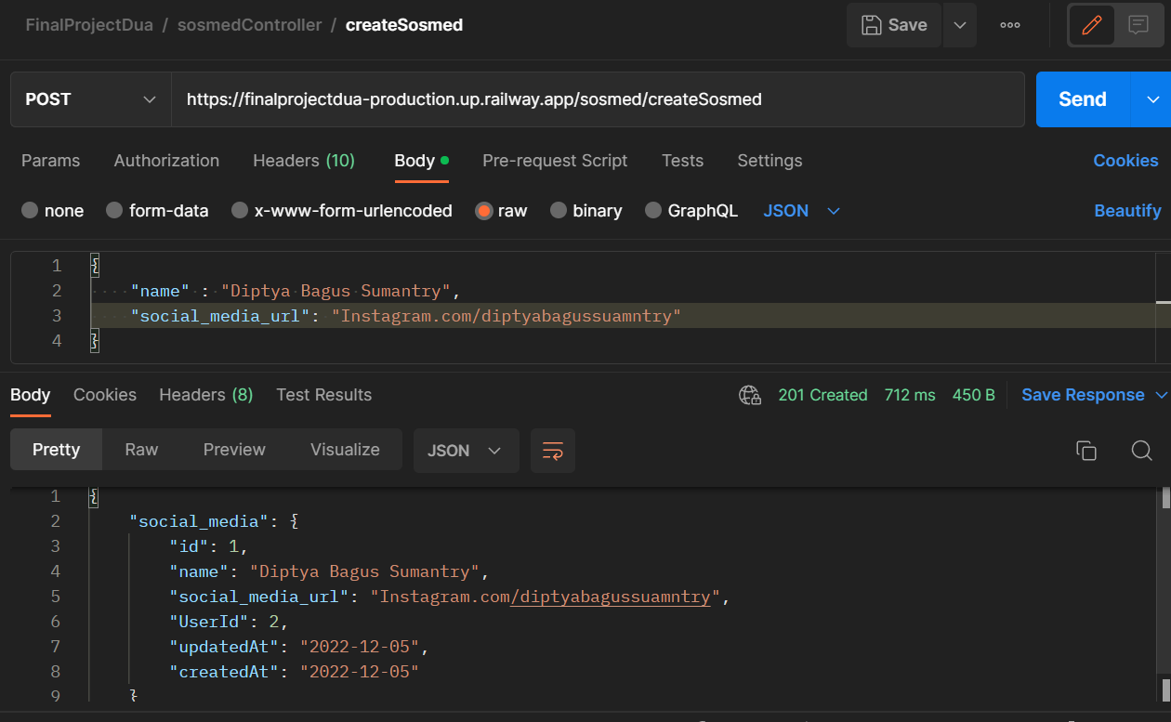Click the network information globe icon

(x=750, y=394)
